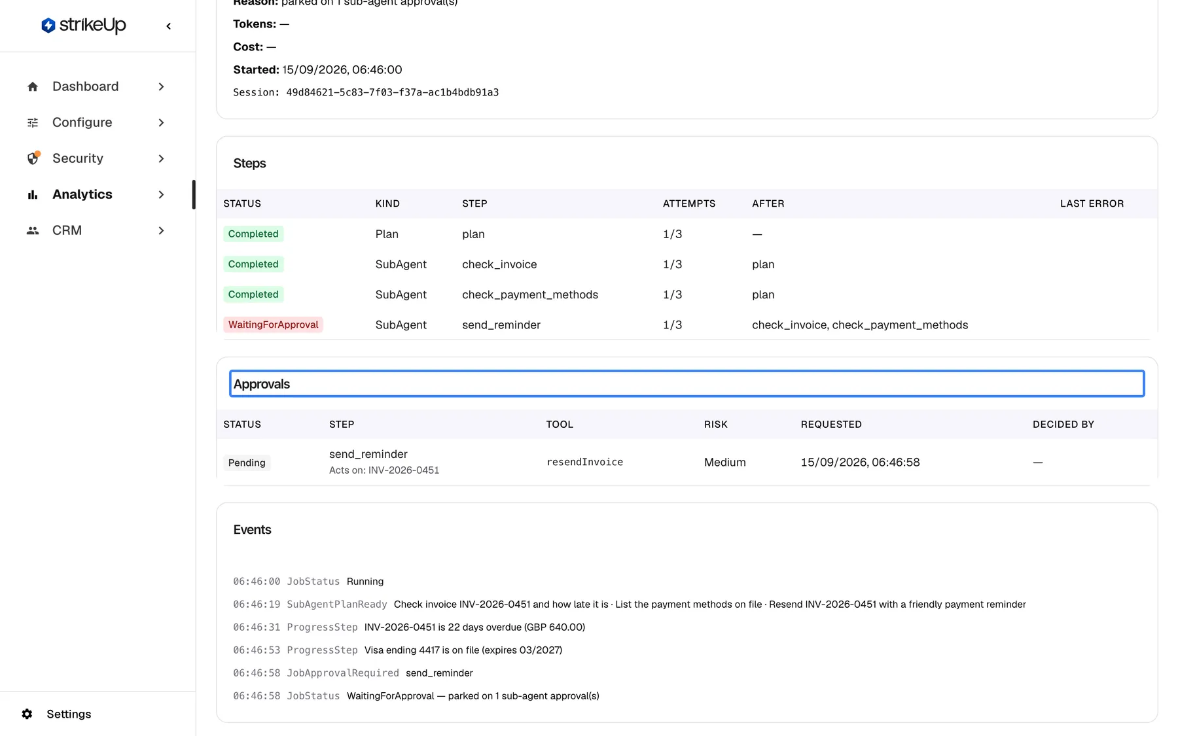Viewport: 1178px width, 736px height.
Task: Click the SubAgentPlanReady event entry
Action: coord(629,605)
